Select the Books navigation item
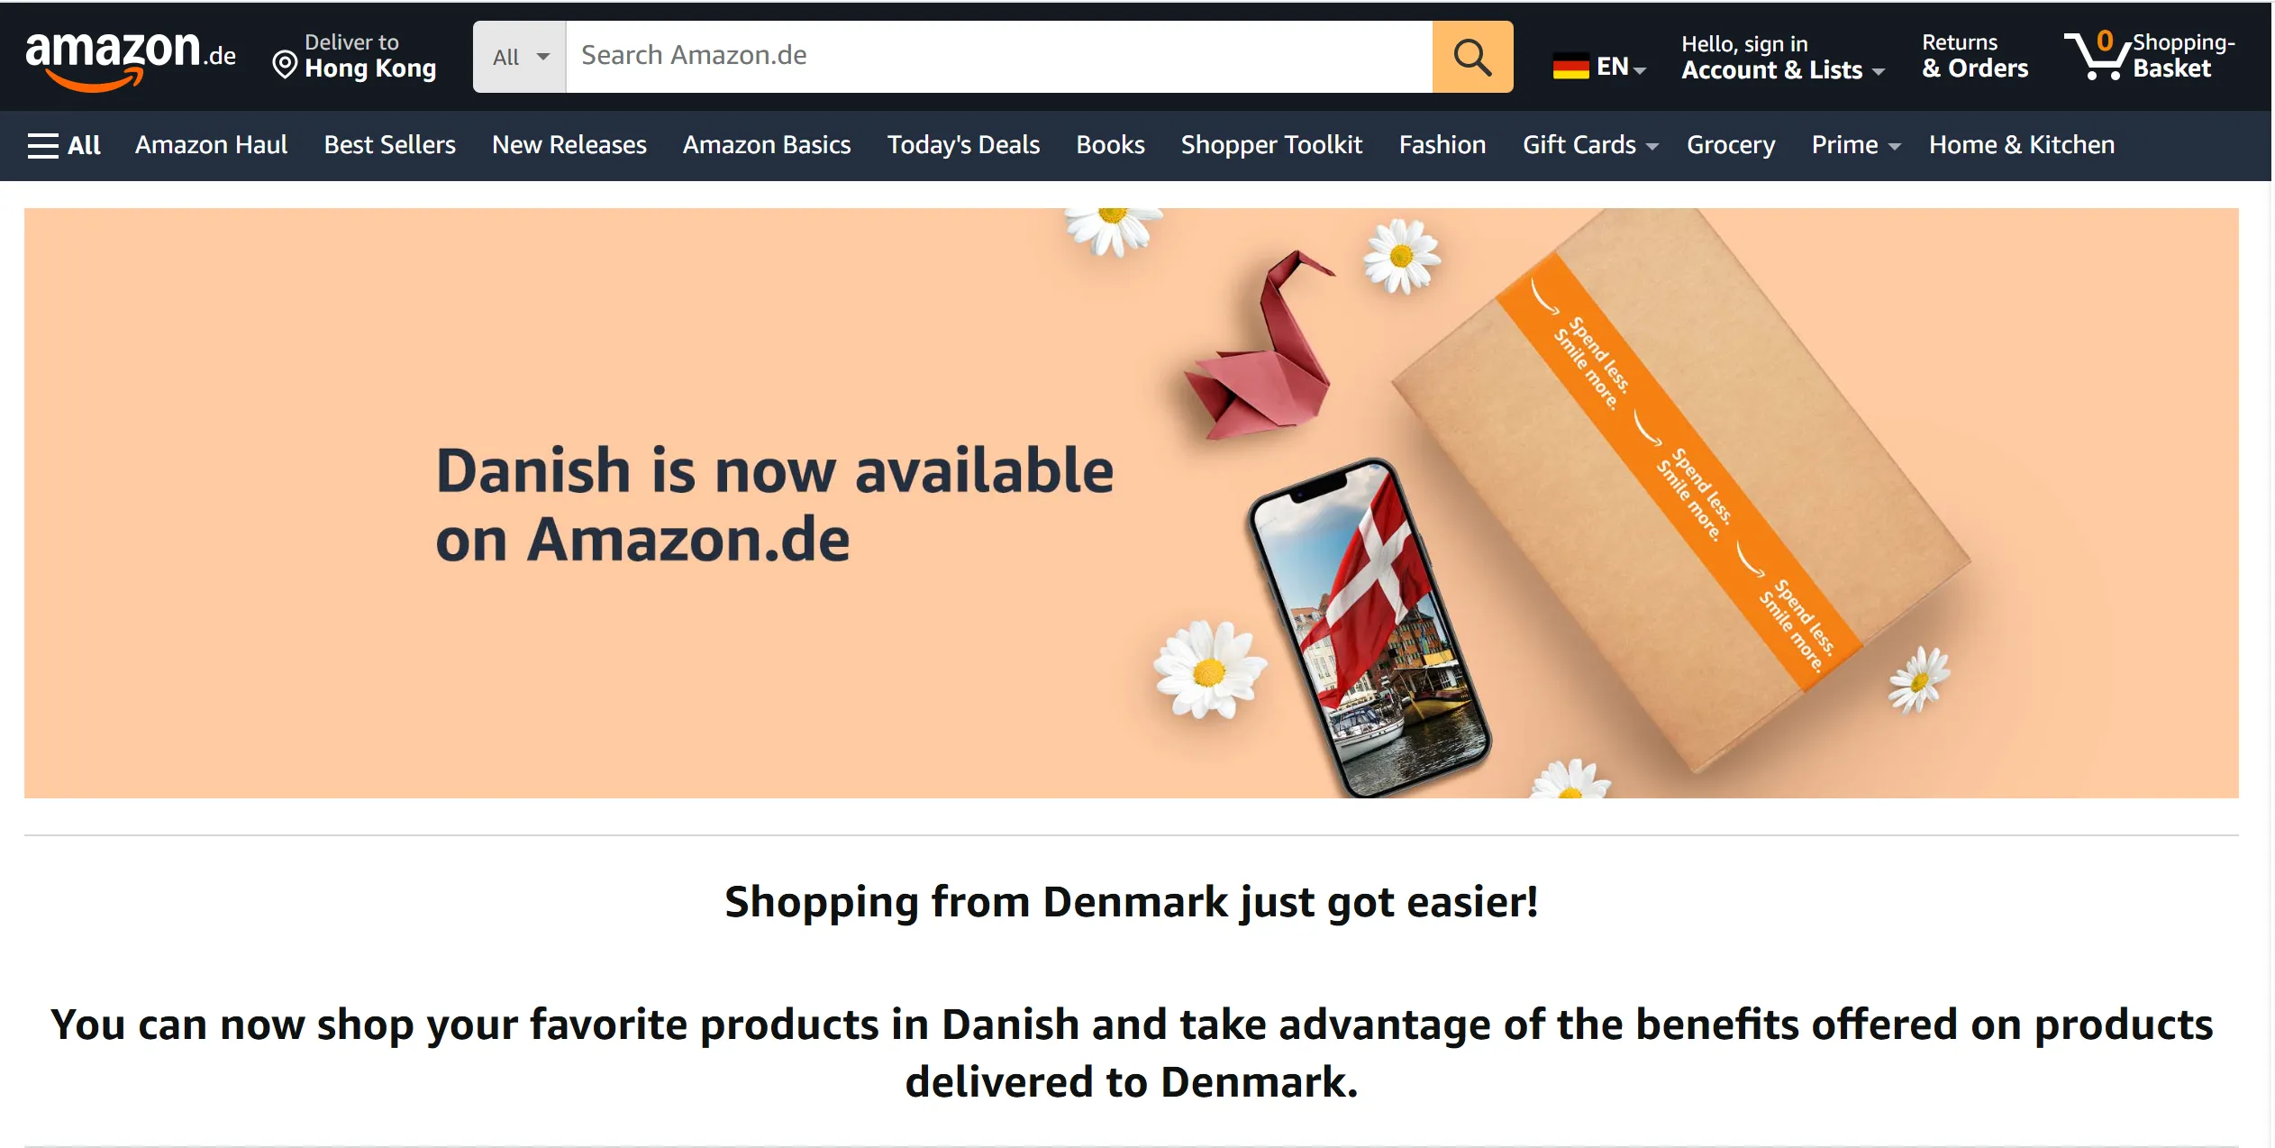The image size is (2275, 1148). [x=1110, y=145]
